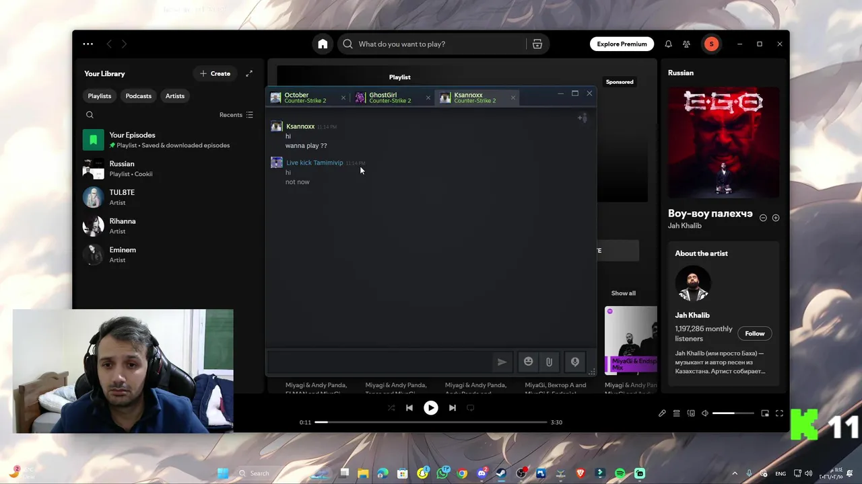
Task: Go to Spotify Home
Action: tap(323, 44)
